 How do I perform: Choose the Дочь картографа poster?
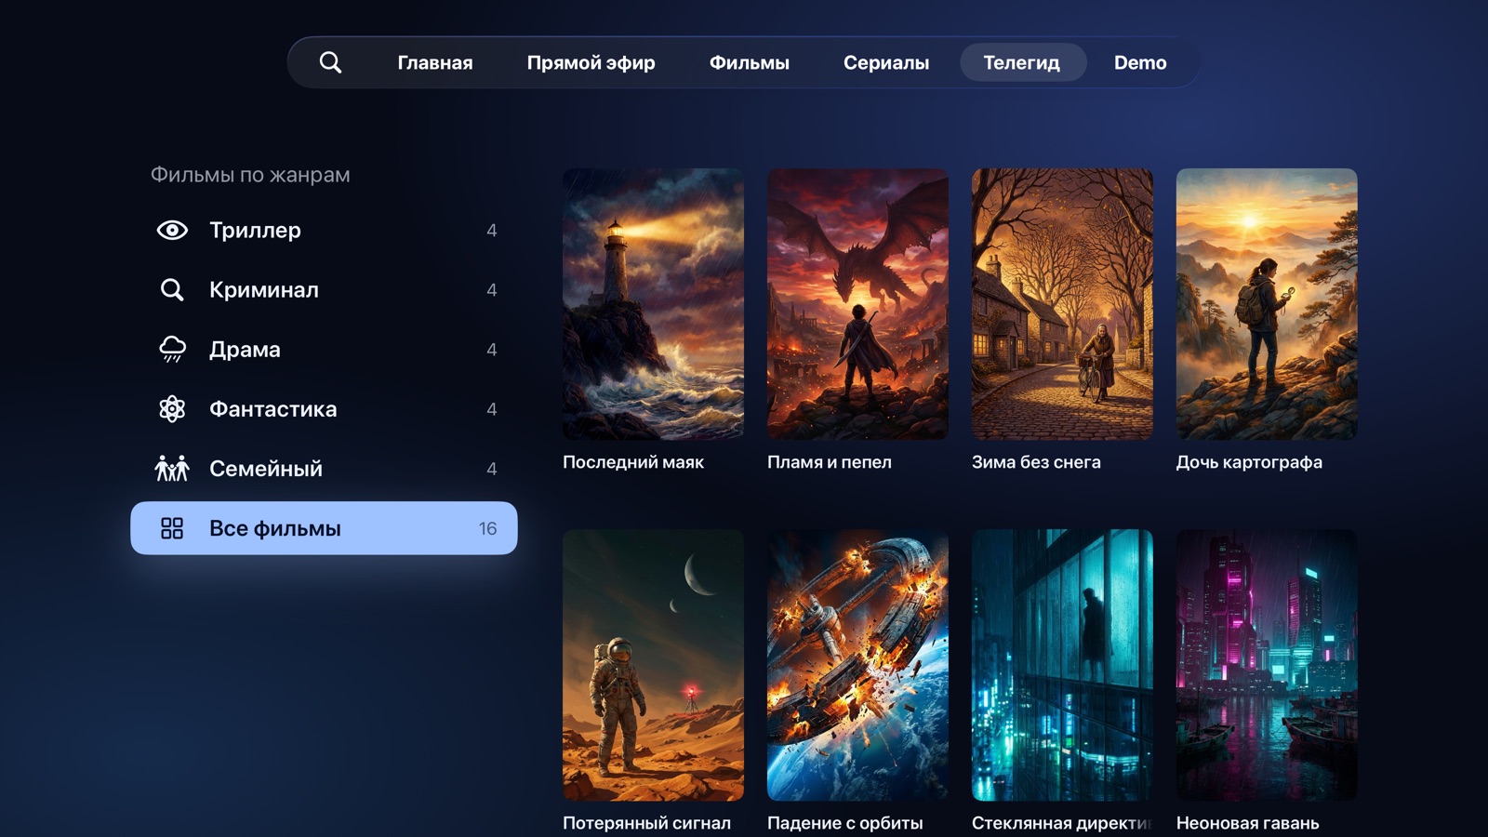[x=1267, y=304]
